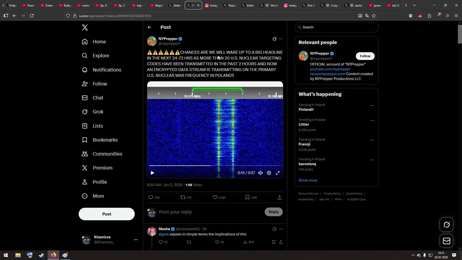The width and height of the screenshot is (462, 260).
Task: Click the X logo in the sidebar
Action: (x=85, y=27)
